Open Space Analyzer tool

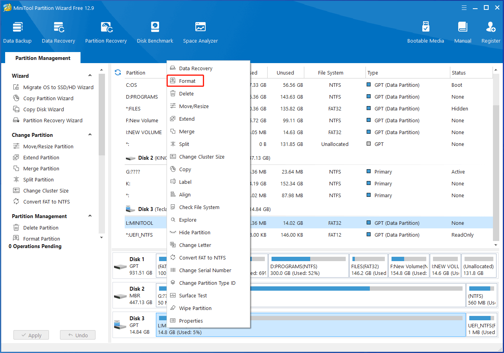[x=200, y=32]
